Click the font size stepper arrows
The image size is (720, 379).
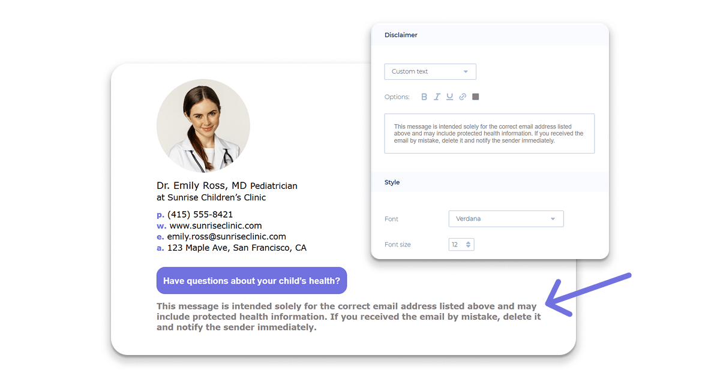click(469, 245)
